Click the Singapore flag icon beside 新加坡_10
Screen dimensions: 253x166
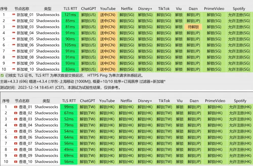coord(14,69)
